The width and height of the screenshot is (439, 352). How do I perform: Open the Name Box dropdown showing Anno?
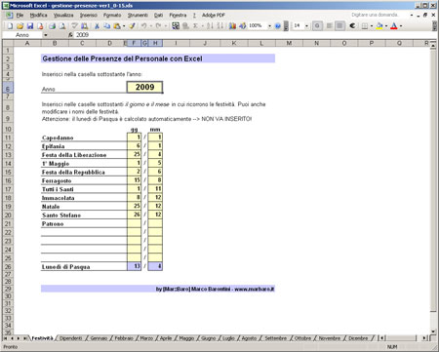(x=46, y=35)
